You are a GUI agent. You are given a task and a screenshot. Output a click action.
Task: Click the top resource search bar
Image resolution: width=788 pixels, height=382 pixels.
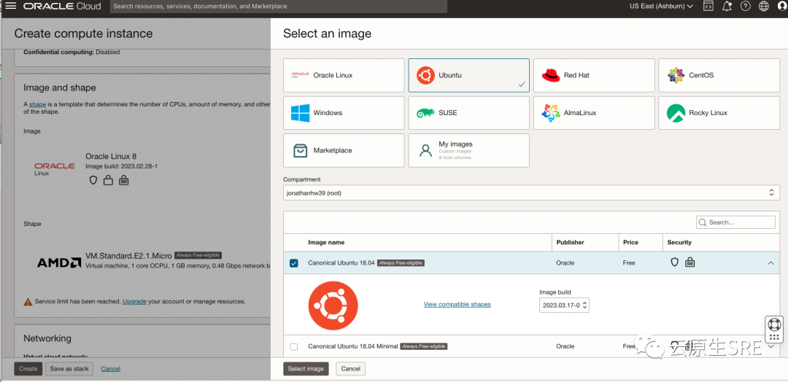pyautogui.click(x=279, y=6)
